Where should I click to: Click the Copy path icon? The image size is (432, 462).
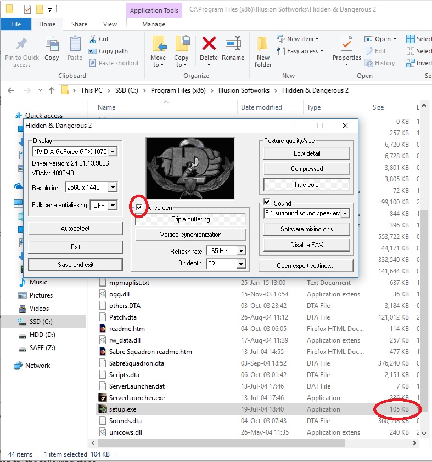93,51
